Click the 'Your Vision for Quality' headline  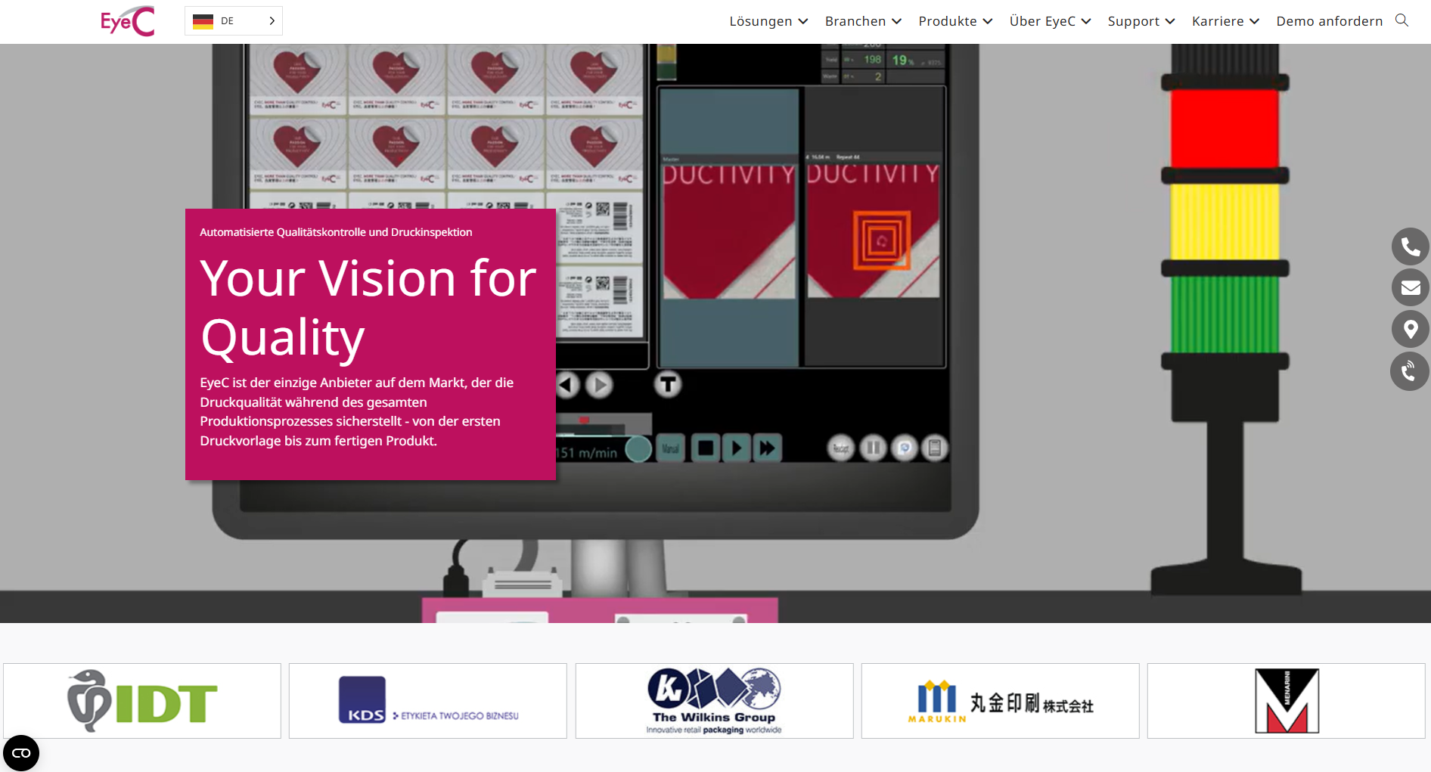[x=368, y=308]
